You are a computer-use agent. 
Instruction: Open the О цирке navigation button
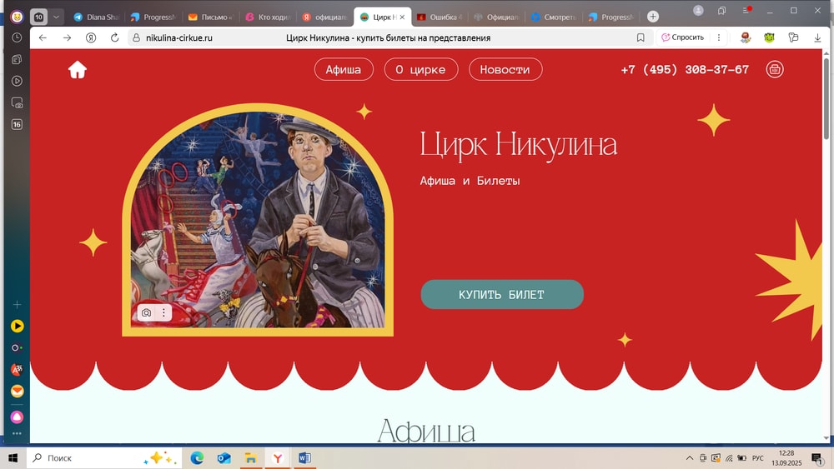[420, 70]
